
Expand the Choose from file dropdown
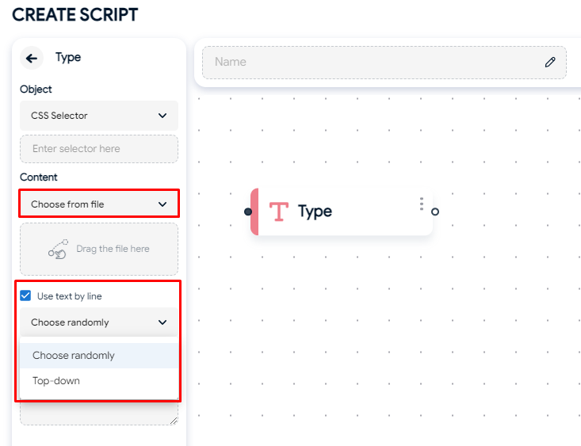99,204
